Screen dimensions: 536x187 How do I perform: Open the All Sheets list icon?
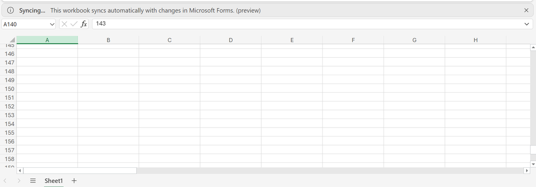point(33,181)
